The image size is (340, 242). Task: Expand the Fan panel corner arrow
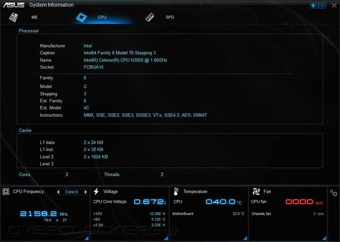(324, 238)
